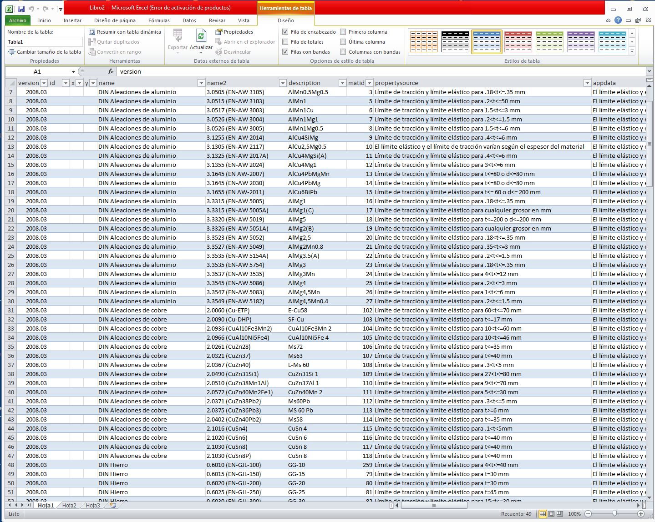Switch to the Diseño de página tab
This screenshot has height=522, width=655.
pos(115,20)
